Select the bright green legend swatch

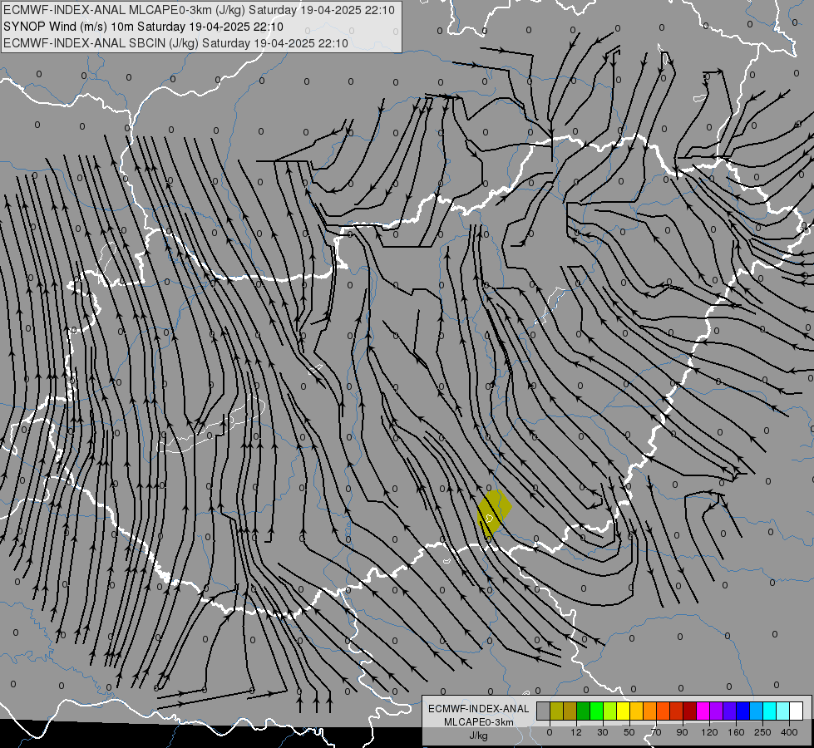pos(596,711)
